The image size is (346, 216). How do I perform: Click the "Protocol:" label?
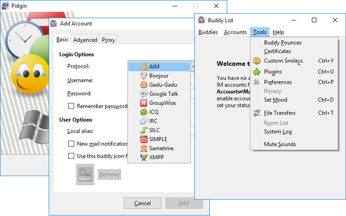pyautogui.click(x=78, y=66)
